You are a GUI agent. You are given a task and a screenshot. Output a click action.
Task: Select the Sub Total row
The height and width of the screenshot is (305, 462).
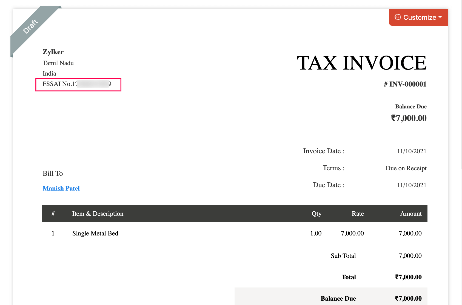343,255
